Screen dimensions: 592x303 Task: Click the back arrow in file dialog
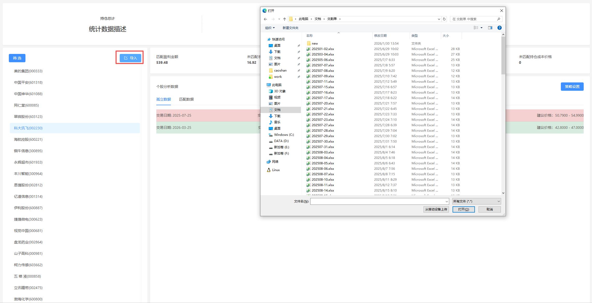click(265, 19)
